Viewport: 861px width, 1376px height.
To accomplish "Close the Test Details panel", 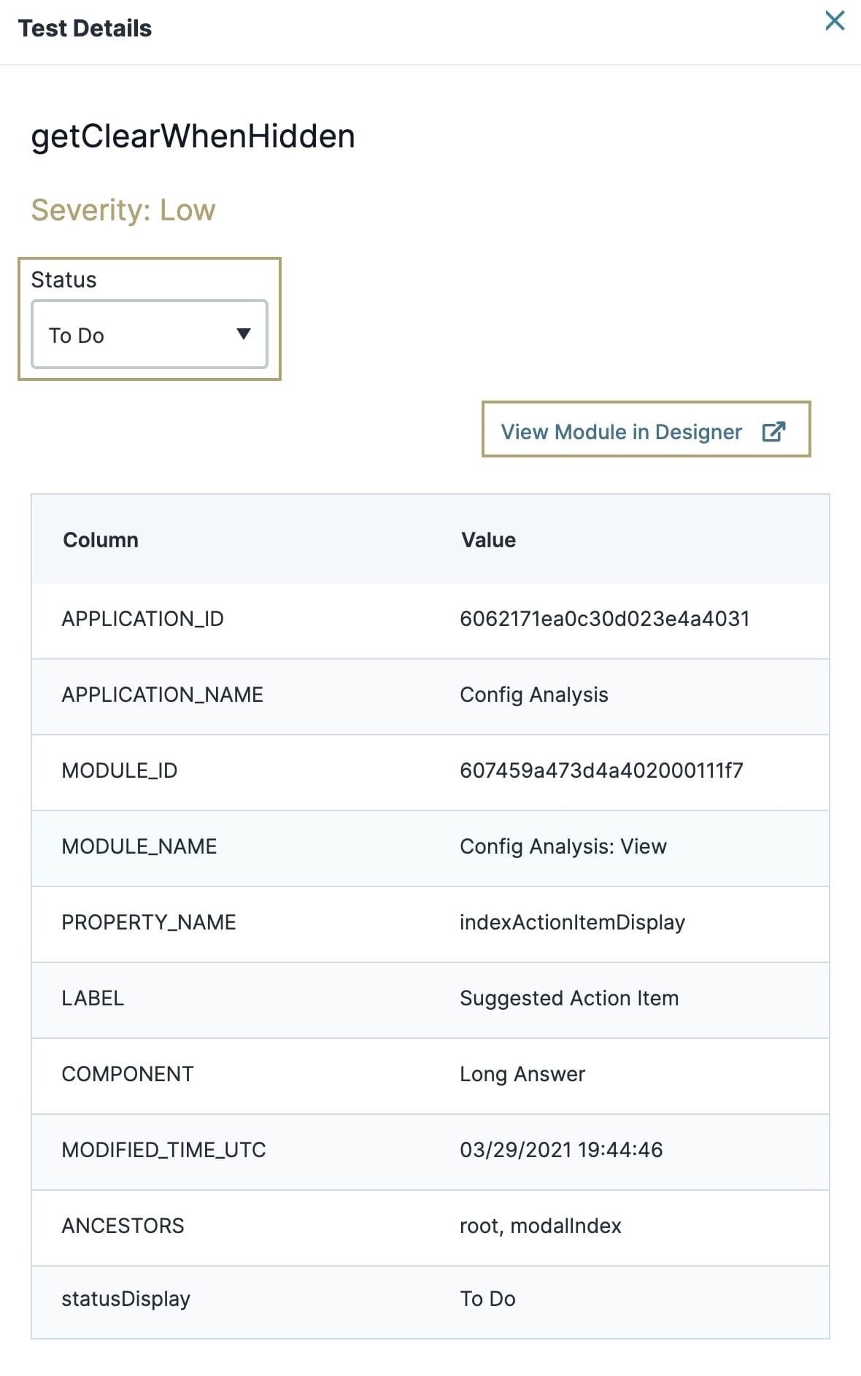I will tap(835, 20).
